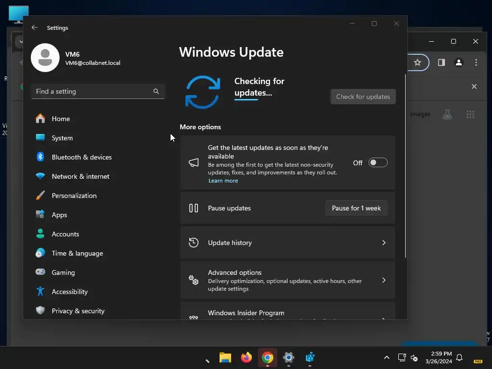Click the Pause updates icon
The width and height of the screenshot is (492, 369).
click(x=194, y=208)
